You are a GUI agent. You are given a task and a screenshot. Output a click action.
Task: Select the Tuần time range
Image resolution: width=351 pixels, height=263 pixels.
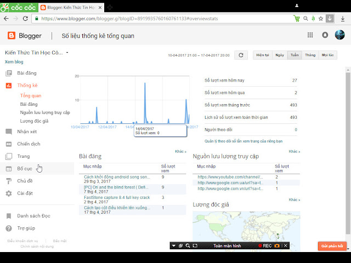coord(295,55)
